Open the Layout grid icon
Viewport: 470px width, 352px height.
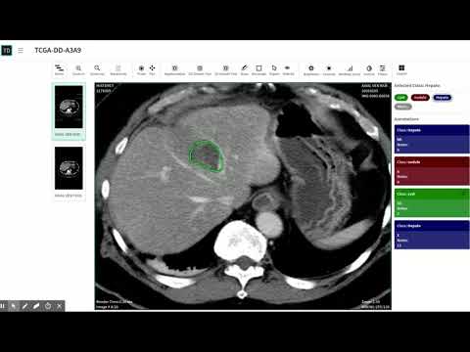click(x=401, y=70)
